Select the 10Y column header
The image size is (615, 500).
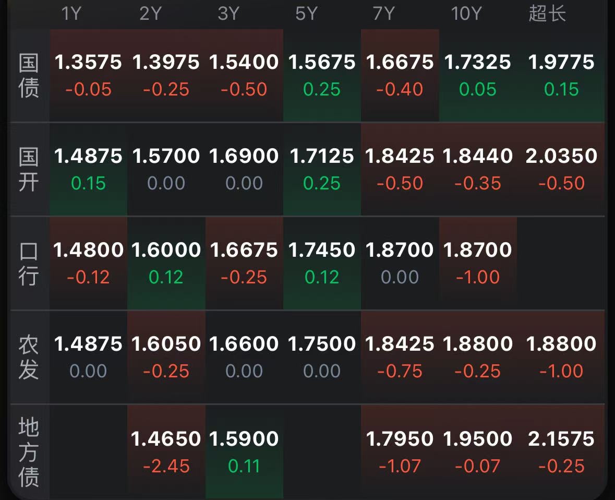coord(466,14)
